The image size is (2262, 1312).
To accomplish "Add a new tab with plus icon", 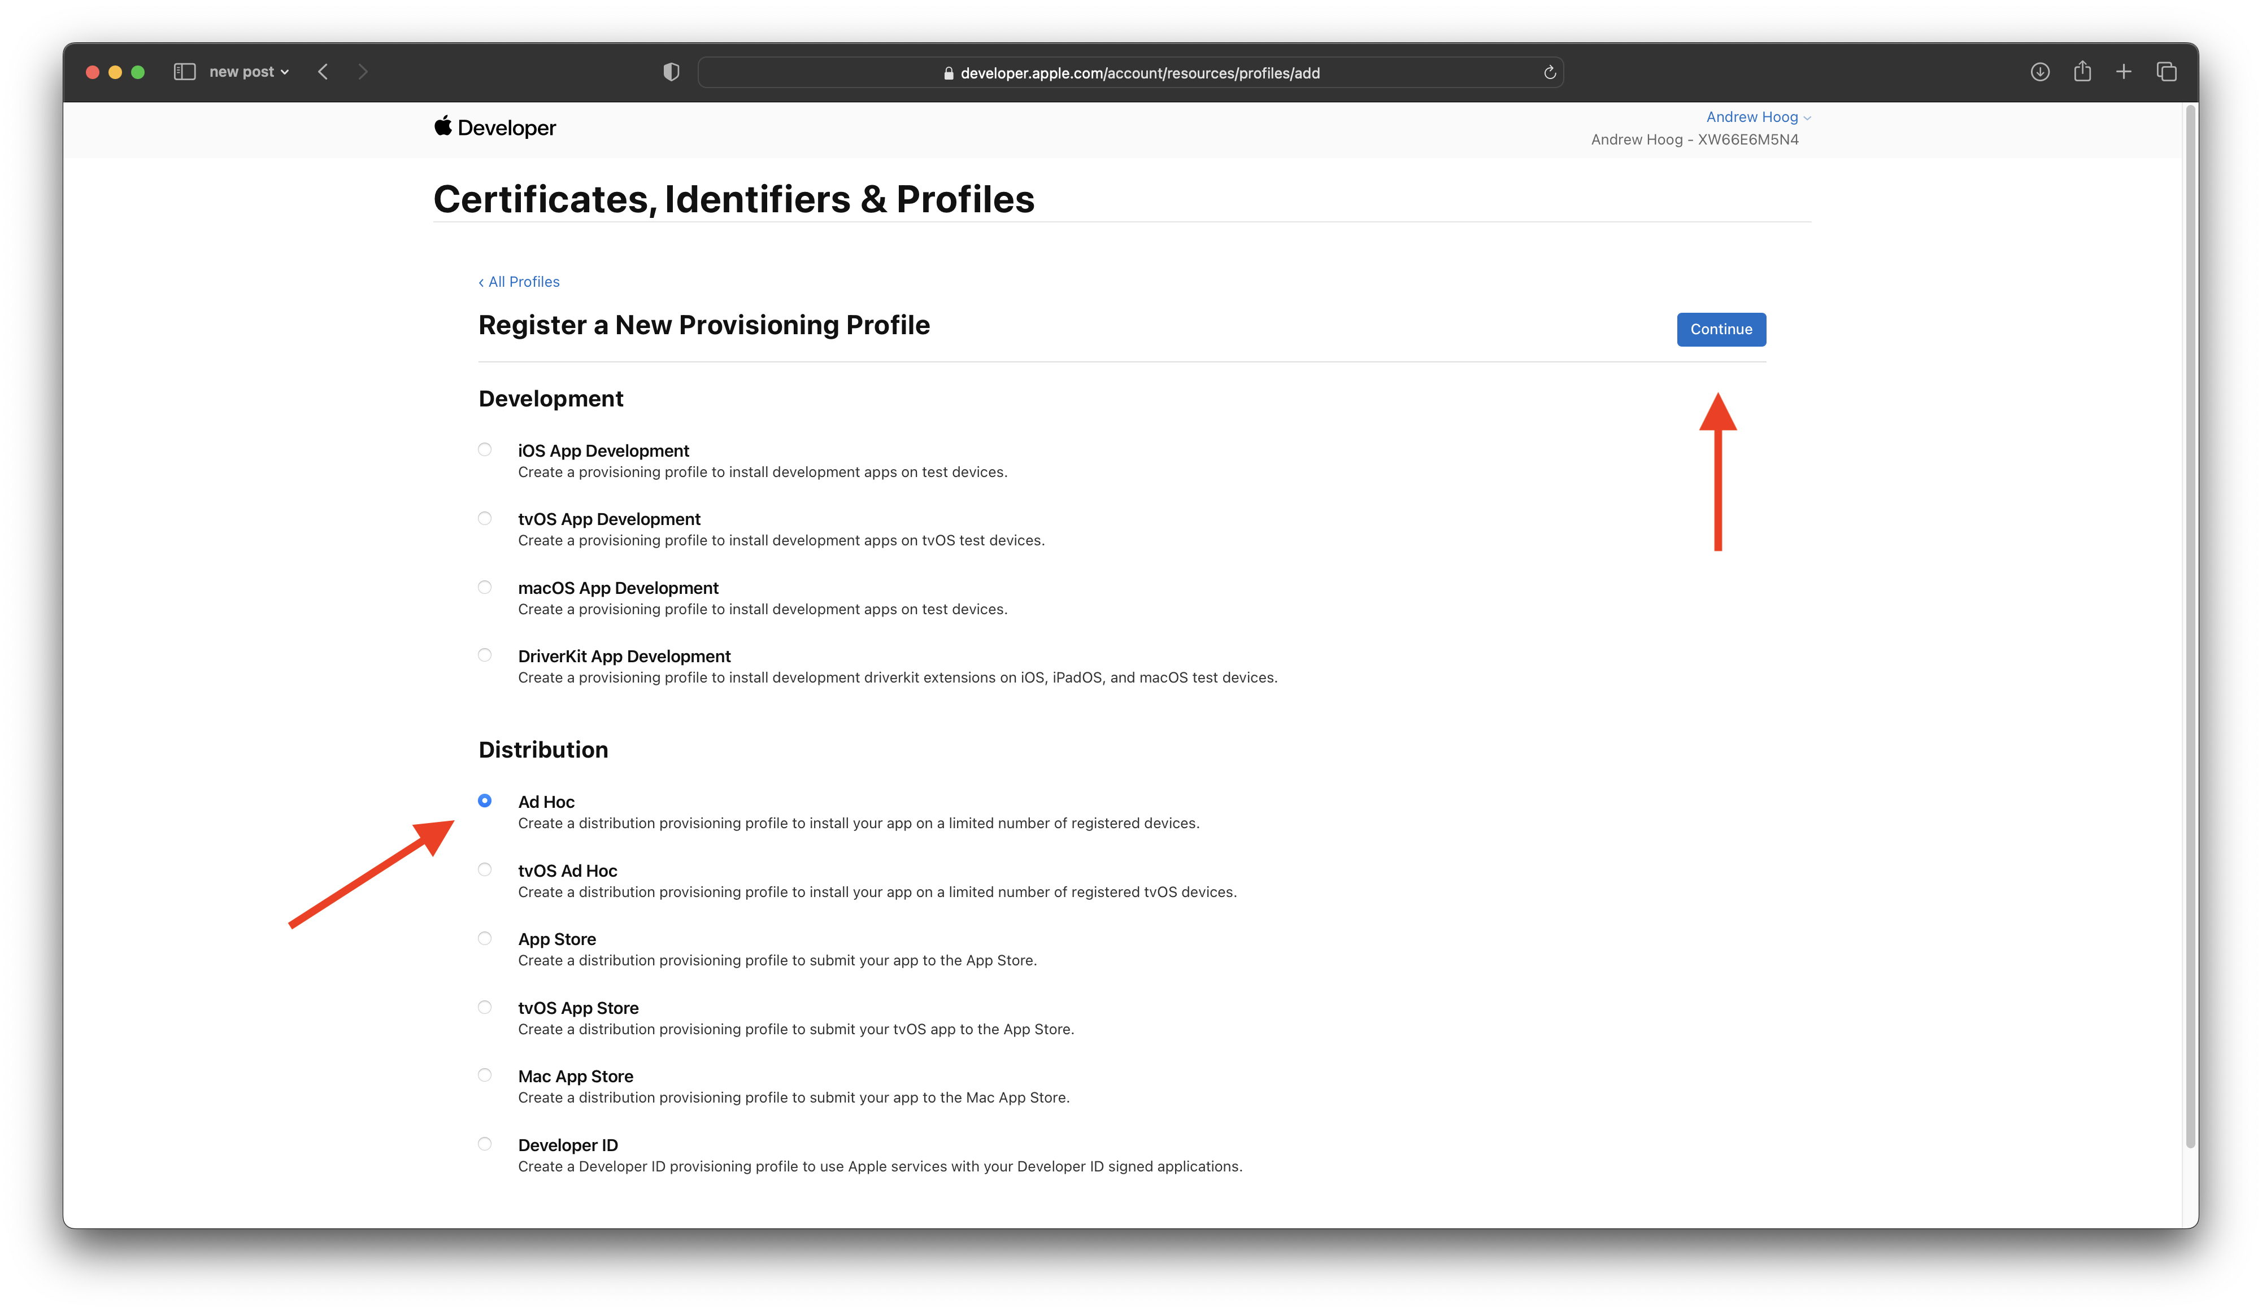I will pos(2123,72).
